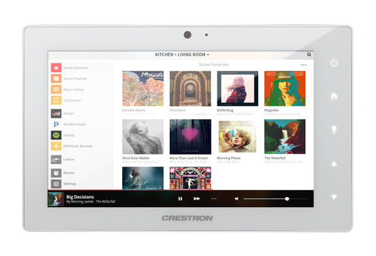Click the red track progress bar
This screenshot has height=256, width=376.
coord(130,190)
